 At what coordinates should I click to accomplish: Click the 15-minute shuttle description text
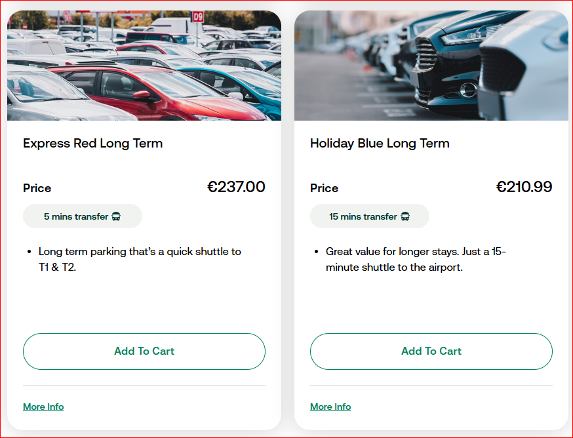click(416, 259)
